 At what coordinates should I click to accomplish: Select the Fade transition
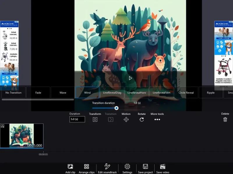coord(38,93)
